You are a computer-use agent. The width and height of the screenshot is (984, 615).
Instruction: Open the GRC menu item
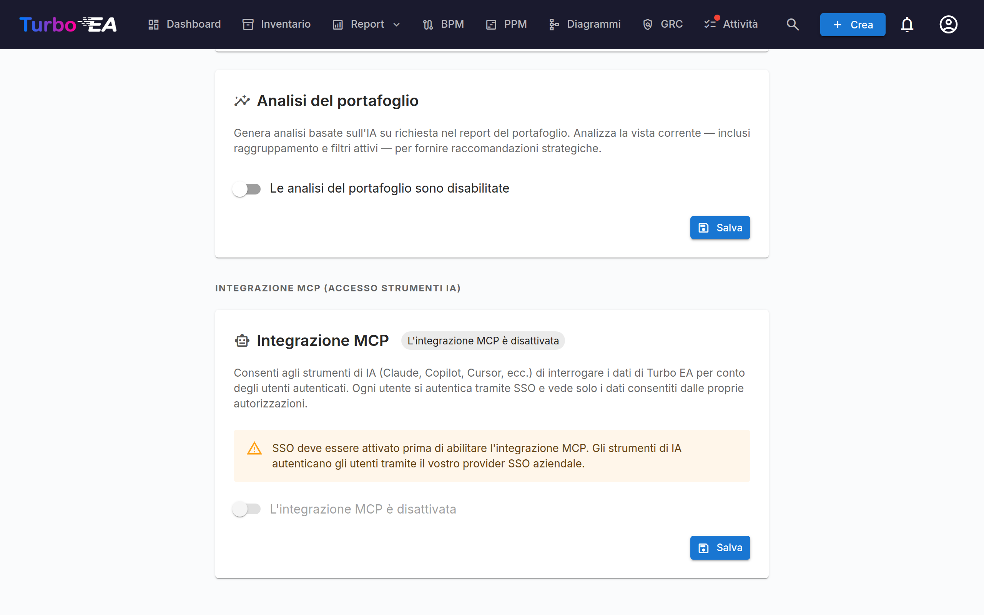pyautogui.click(x=663, y=24)
